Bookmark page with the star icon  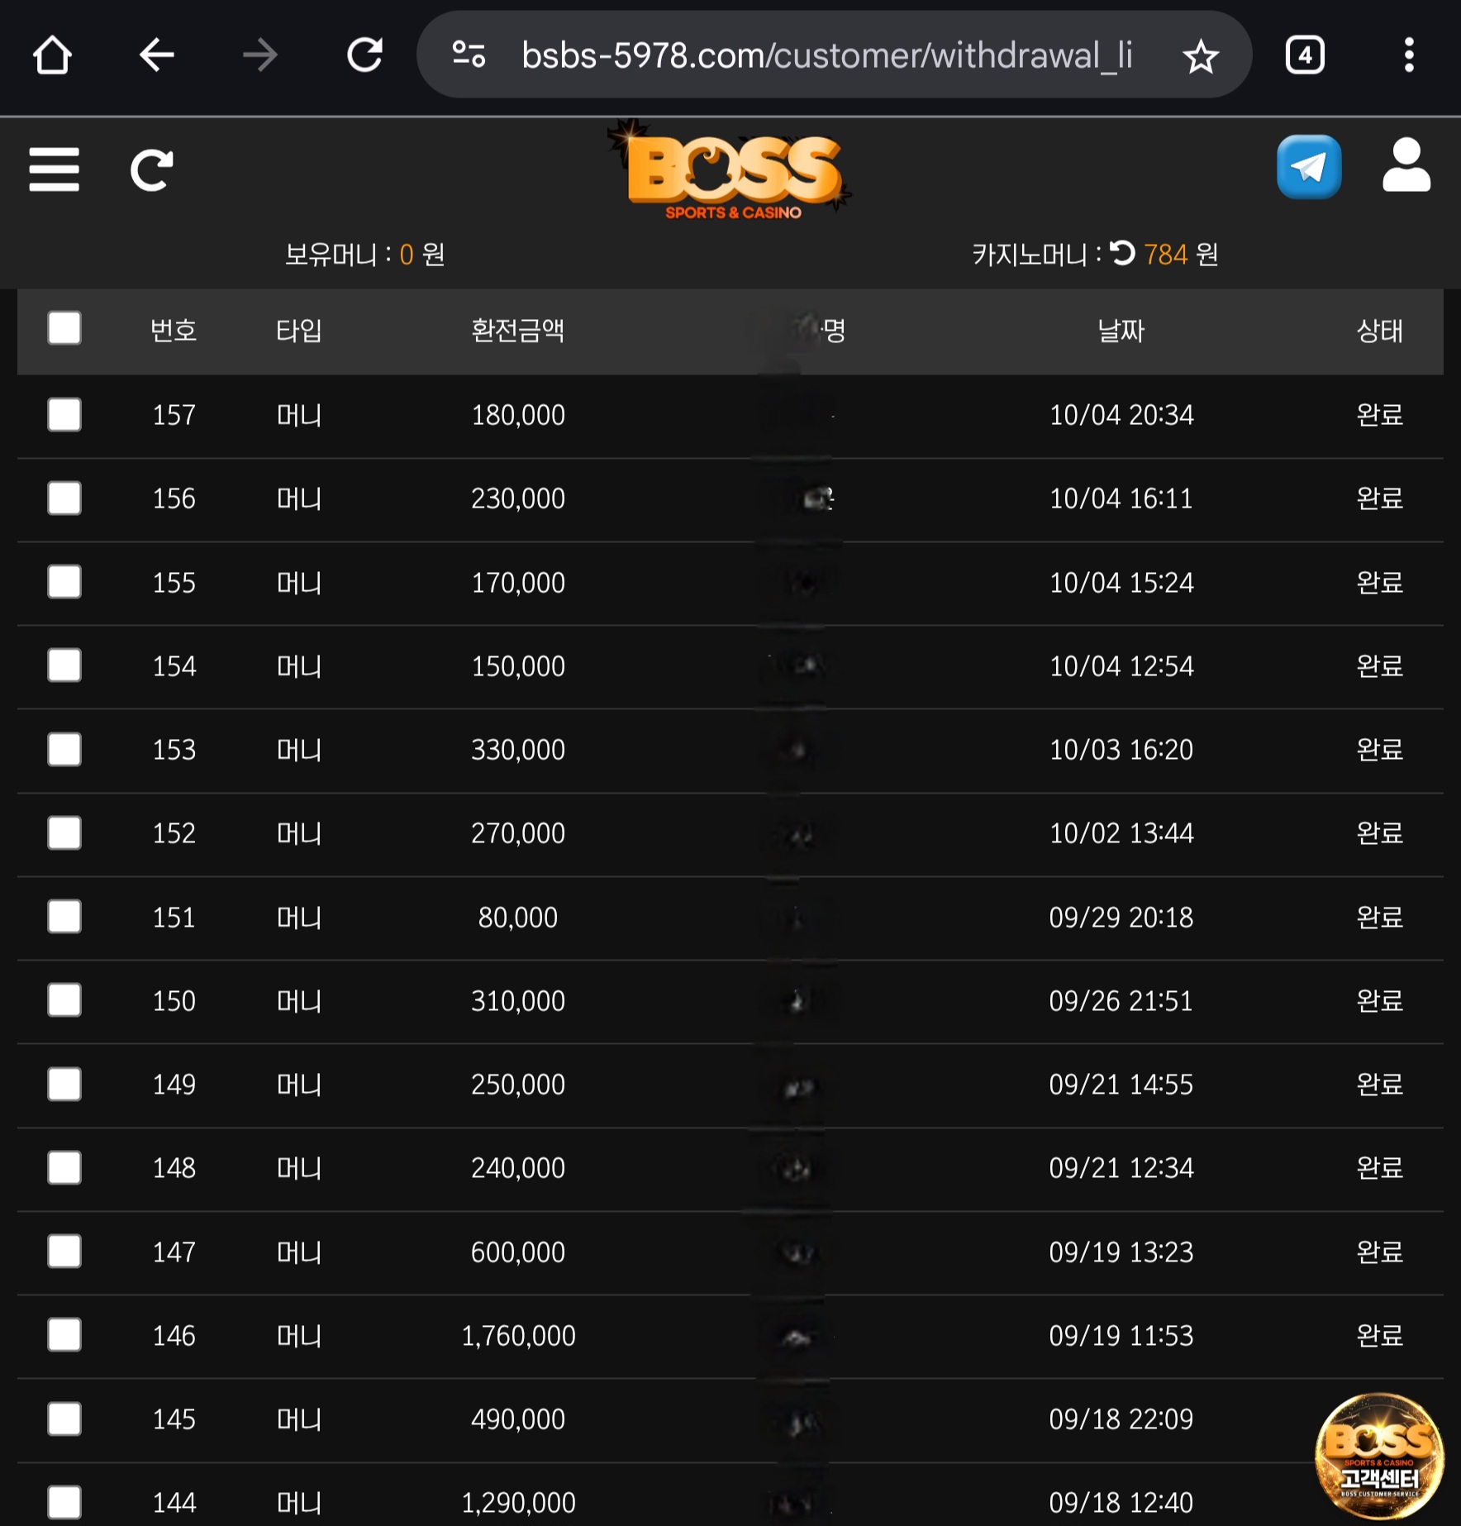click(x=1200, y=57)
